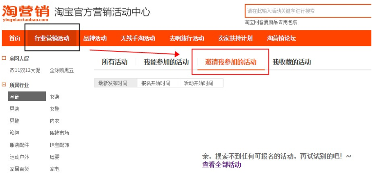Switch to 我收藏的活动 tab
This screenshot has width=380, height=175.
click(x=292, y=62)
